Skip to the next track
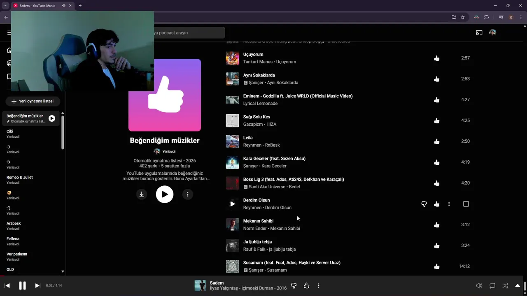The image size is (527, 296). [37, 285]
